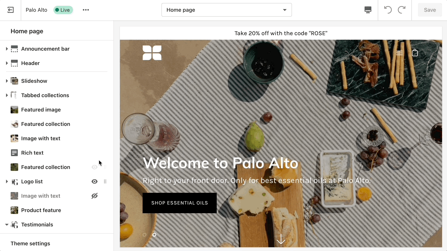Click the desktop preview icon
447x251 pixels.
coord(368,10)
